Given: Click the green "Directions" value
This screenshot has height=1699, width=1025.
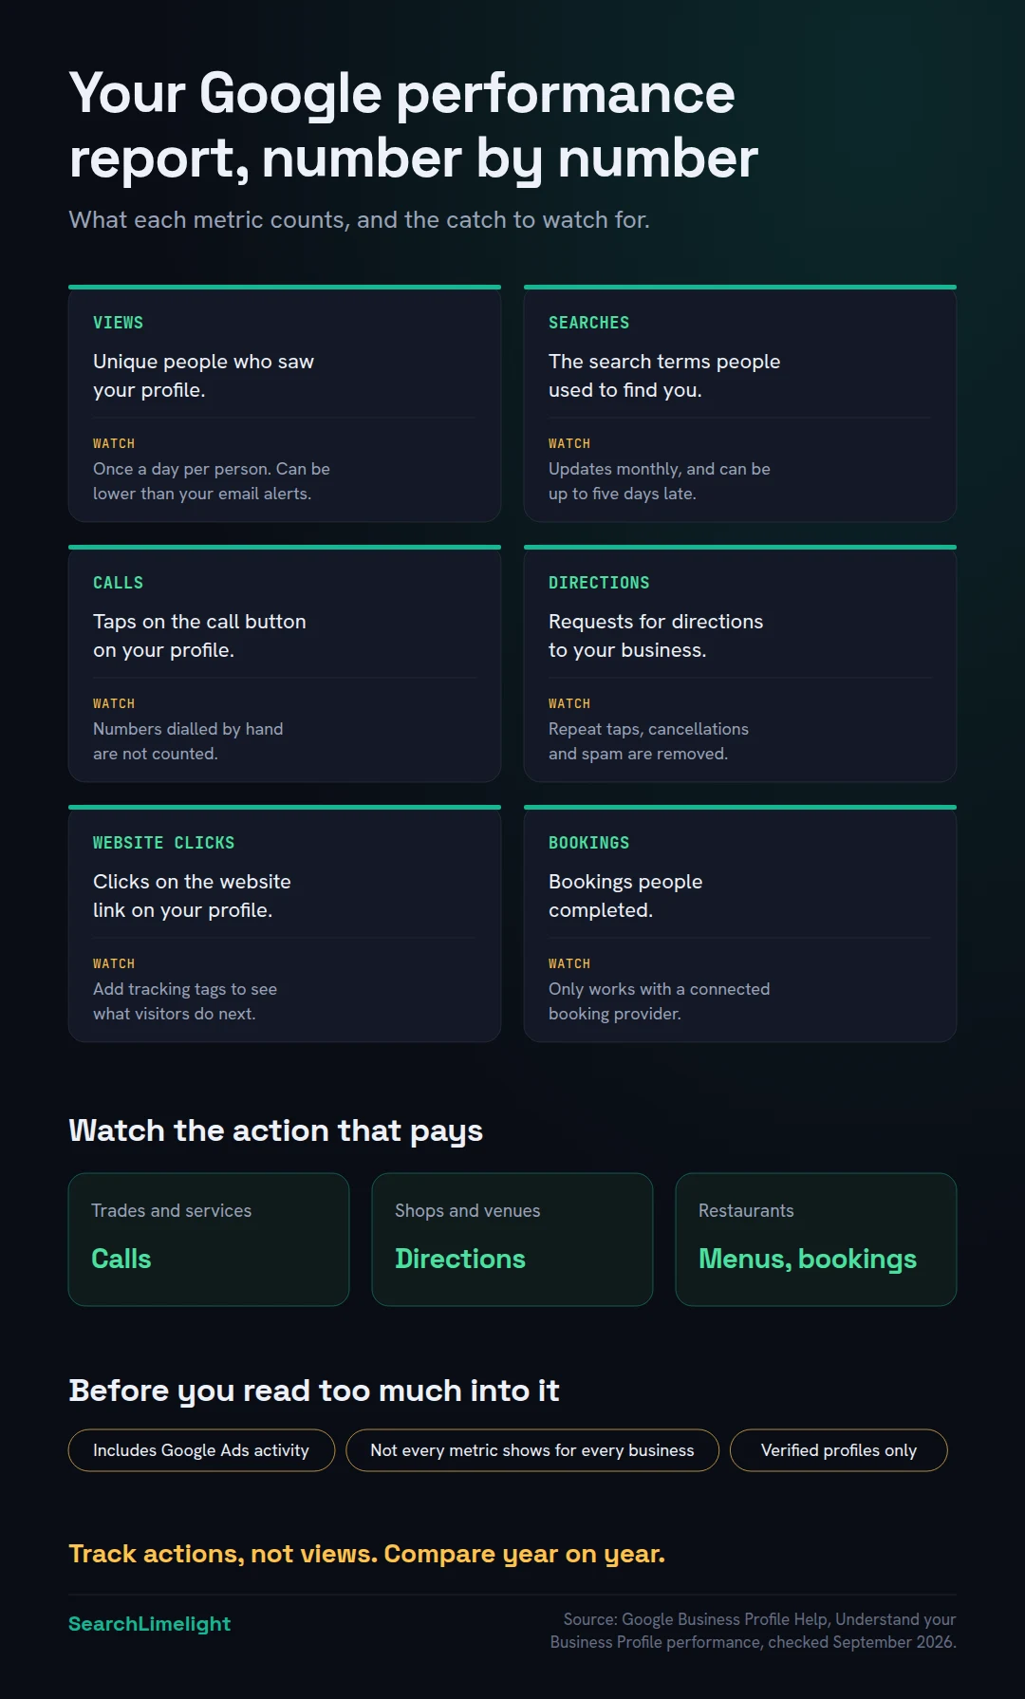Looking at the screenshot, I should (x=460, y=1259).
